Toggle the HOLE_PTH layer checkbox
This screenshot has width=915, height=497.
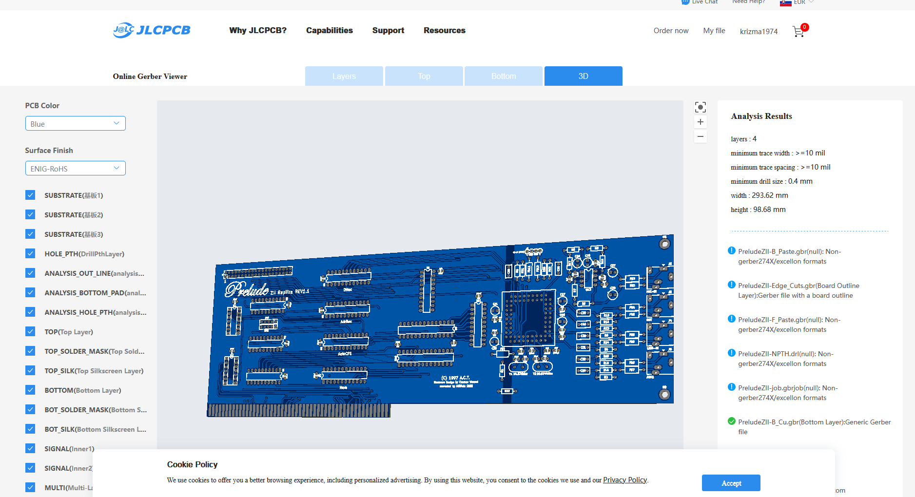(30, 253)
